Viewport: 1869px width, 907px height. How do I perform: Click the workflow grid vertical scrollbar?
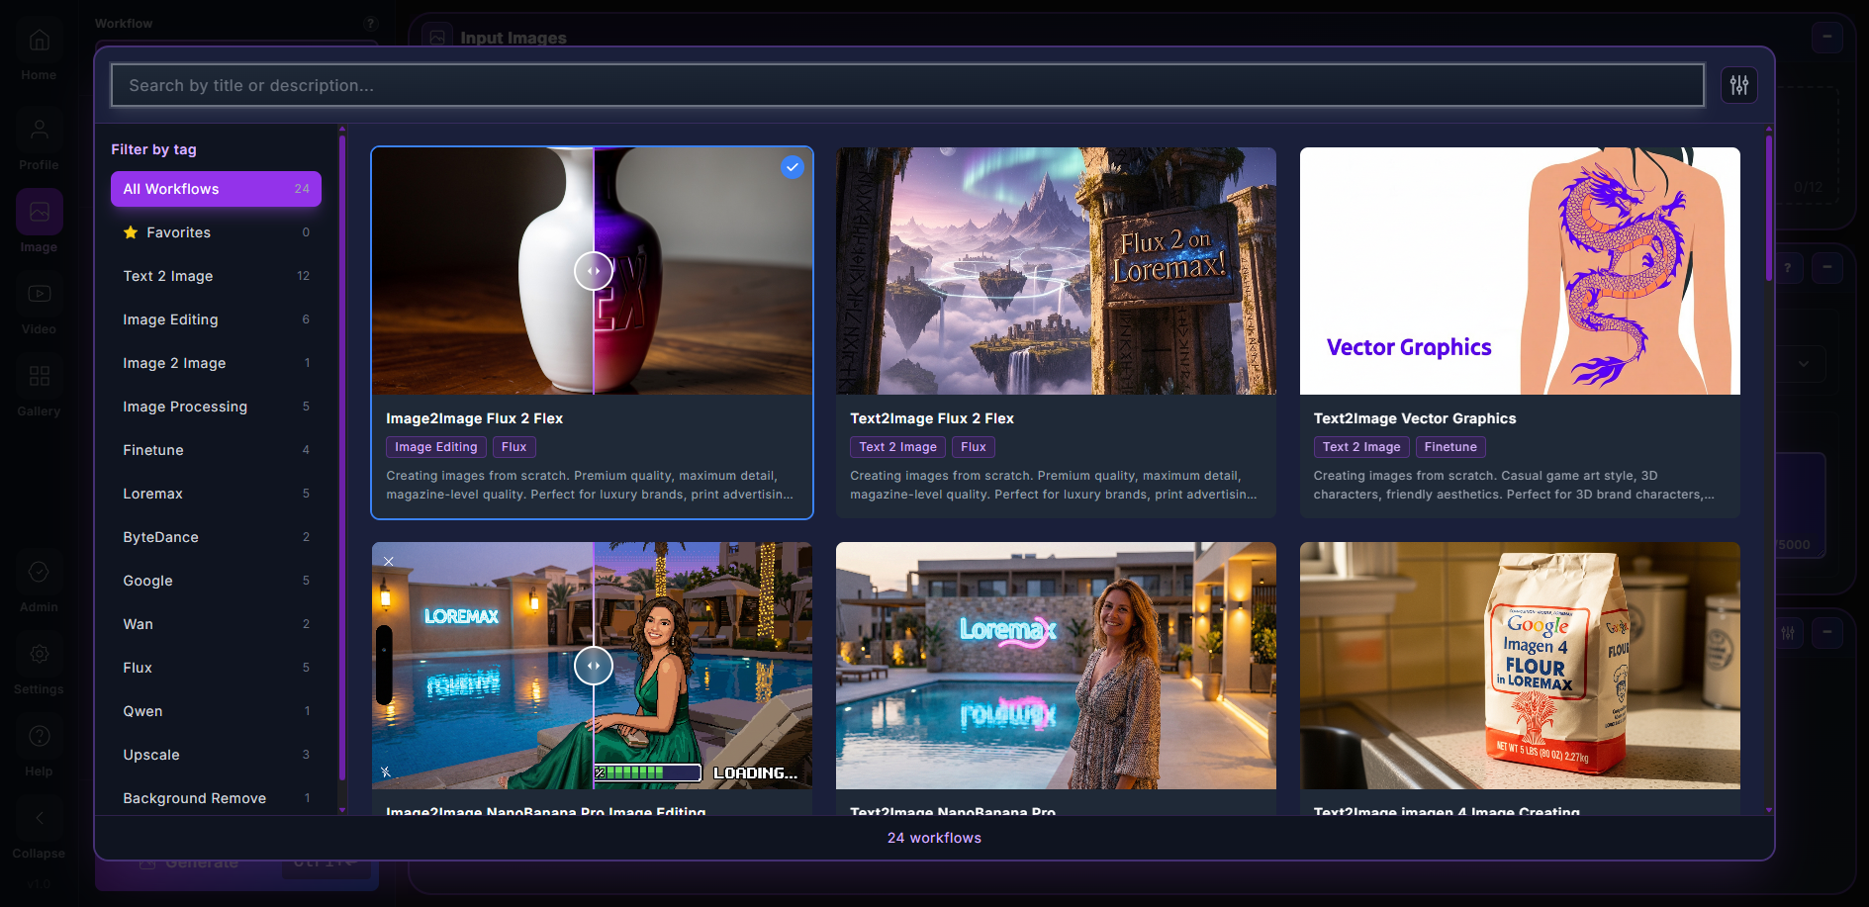[x=1769, y=208]
